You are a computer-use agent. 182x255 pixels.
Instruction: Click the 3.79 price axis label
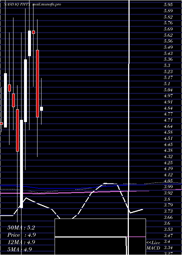168,205
